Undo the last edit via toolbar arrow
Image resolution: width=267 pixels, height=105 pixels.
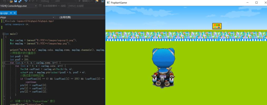coord(26,1)
